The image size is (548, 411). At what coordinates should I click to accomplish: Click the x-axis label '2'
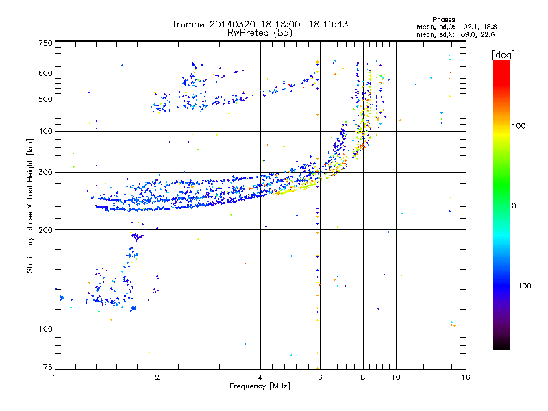pyautogui.click(x=158, y=377)
